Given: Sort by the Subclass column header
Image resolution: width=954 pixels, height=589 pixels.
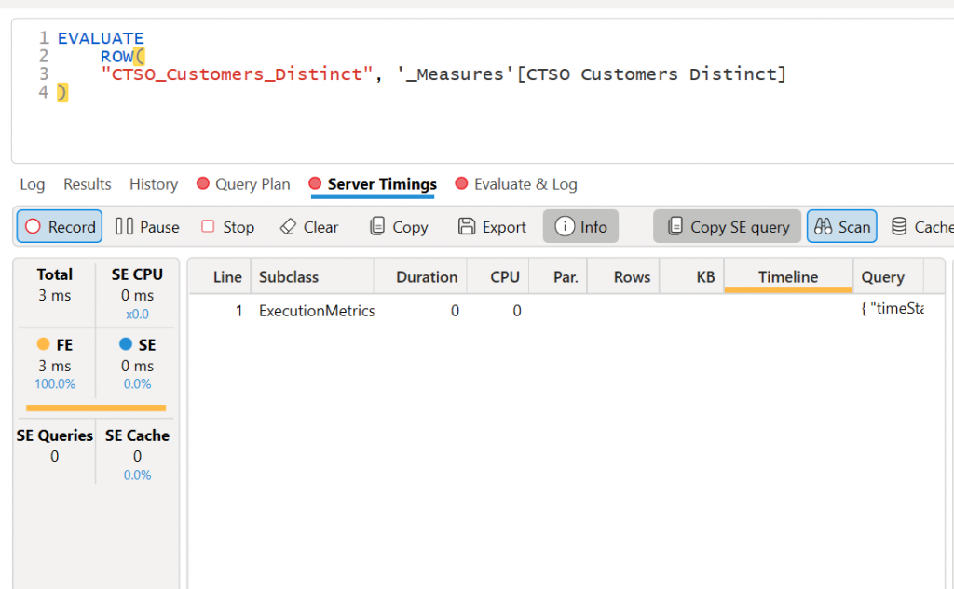Looking at the screenshot, I should (288, 277).
